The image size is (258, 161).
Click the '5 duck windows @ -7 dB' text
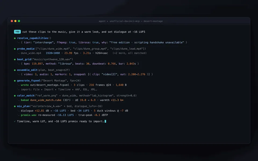tap(111, 111)
